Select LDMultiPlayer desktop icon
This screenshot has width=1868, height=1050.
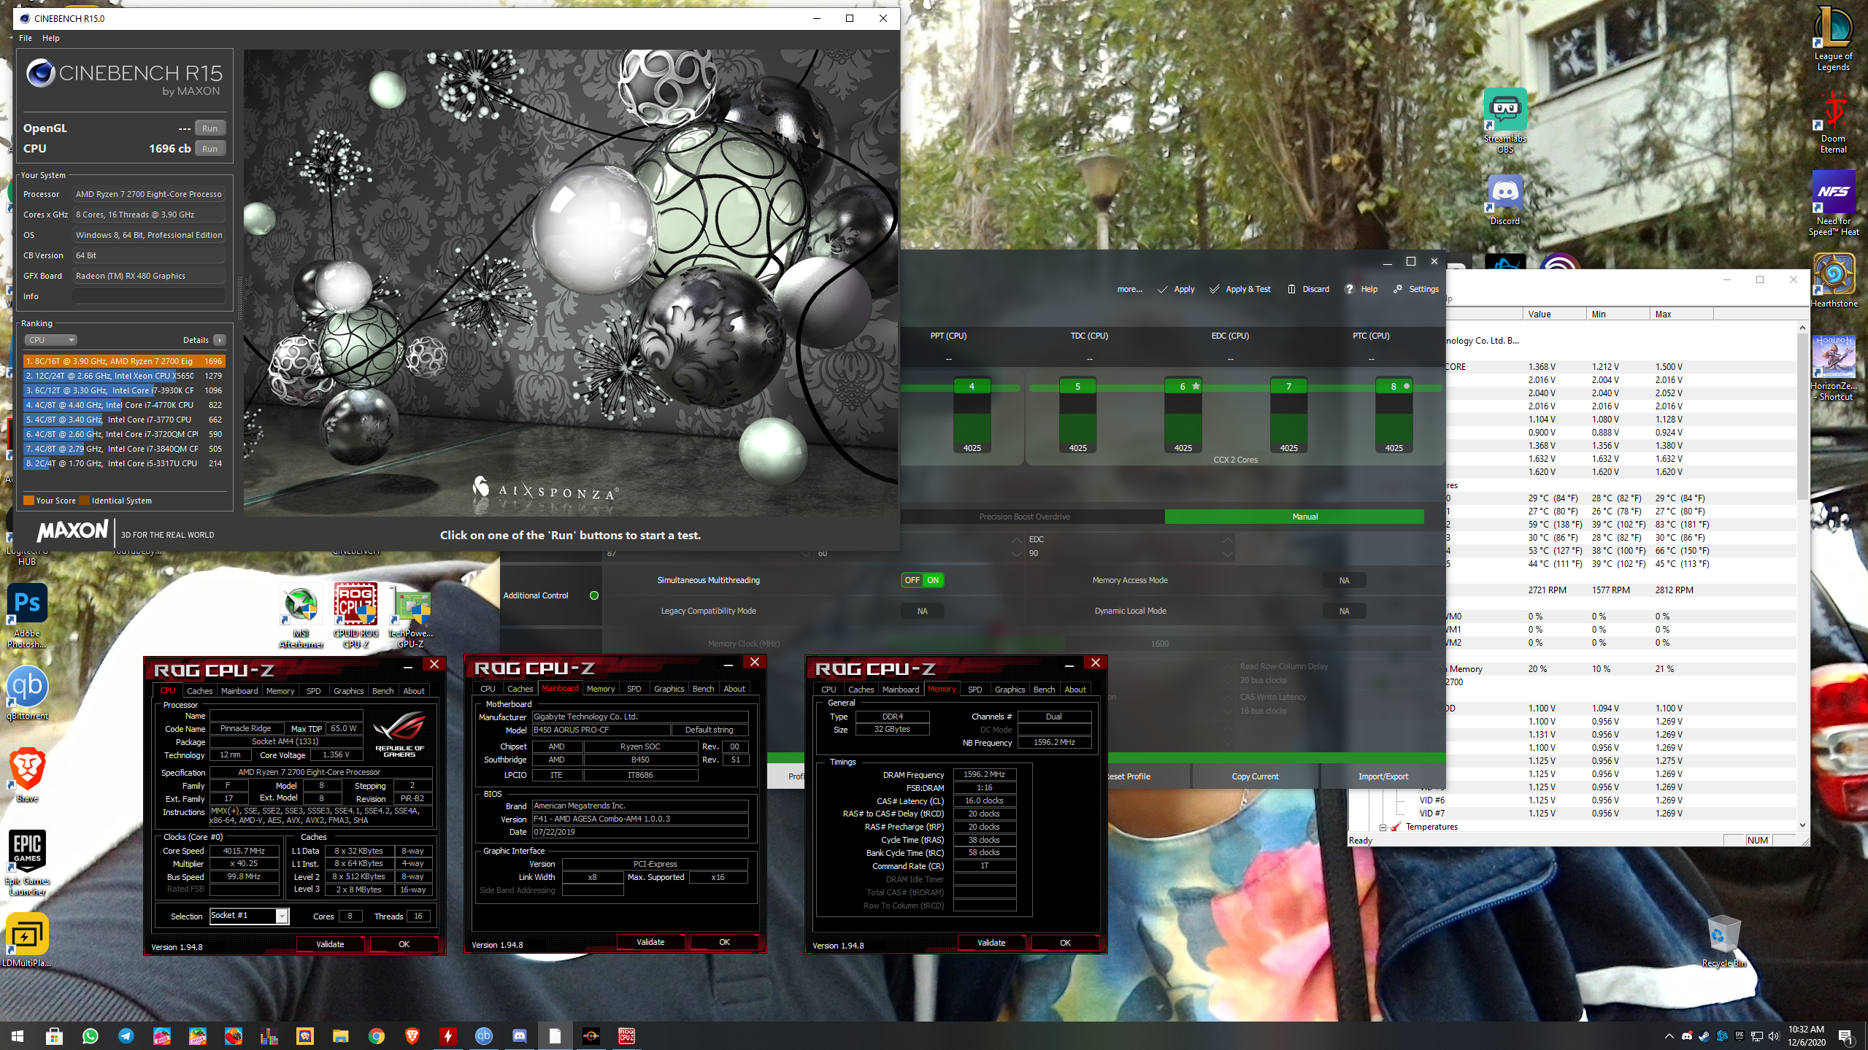coord(27,940)
